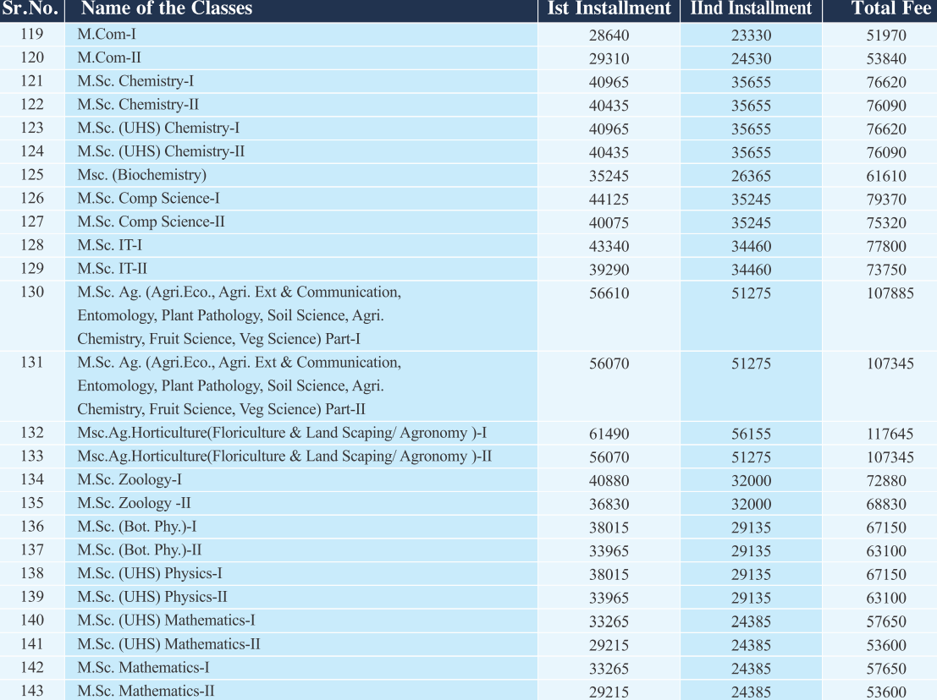Click the Msc. (Biochemistry) row name

coord(141,176)
